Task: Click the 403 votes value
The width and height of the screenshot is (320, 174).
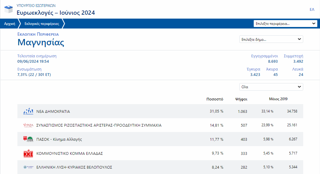Action: (x=244, y=139)
